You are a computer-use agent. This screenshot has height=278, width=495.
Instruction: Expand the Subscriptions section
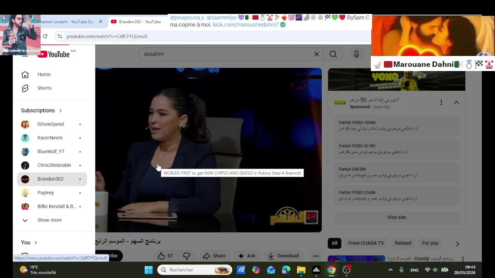click(x=41, y=110)
